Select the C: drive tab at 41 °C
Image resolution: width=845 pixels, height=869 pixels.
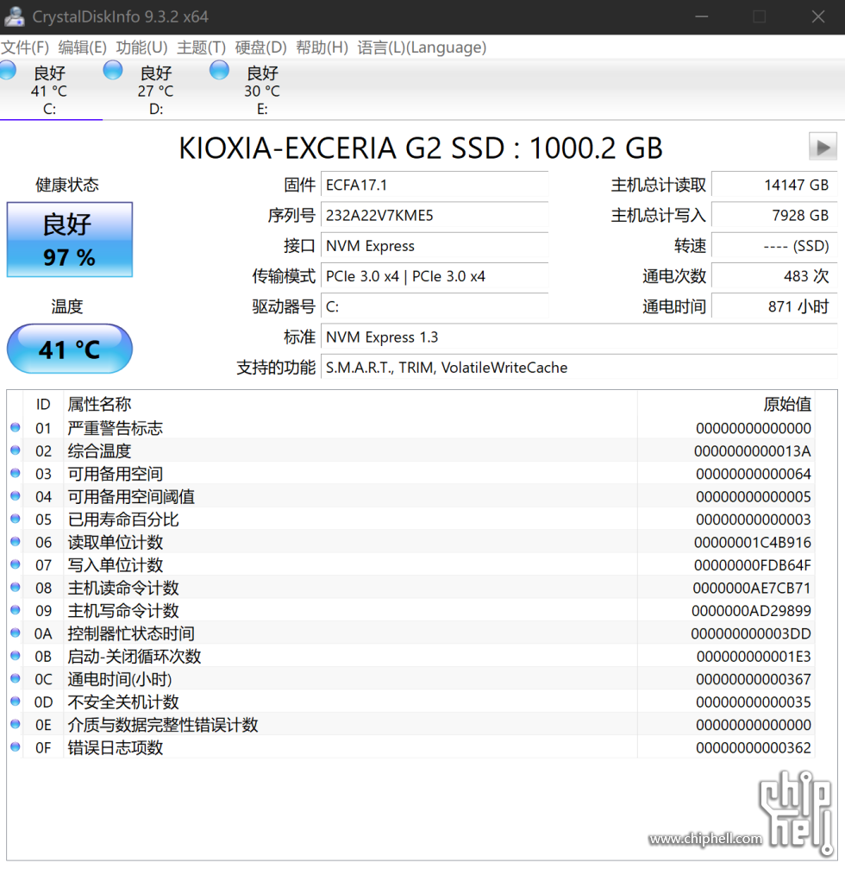click(x=50, y=90)
